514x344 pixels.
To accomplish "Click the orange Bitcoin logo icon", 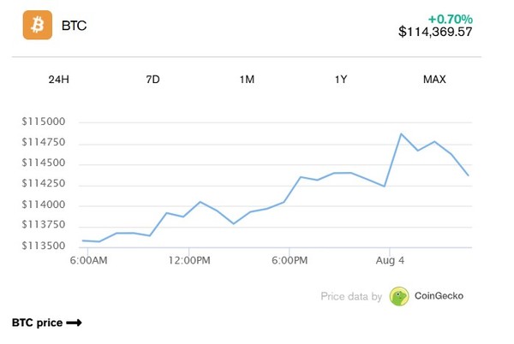I will 38,25.
